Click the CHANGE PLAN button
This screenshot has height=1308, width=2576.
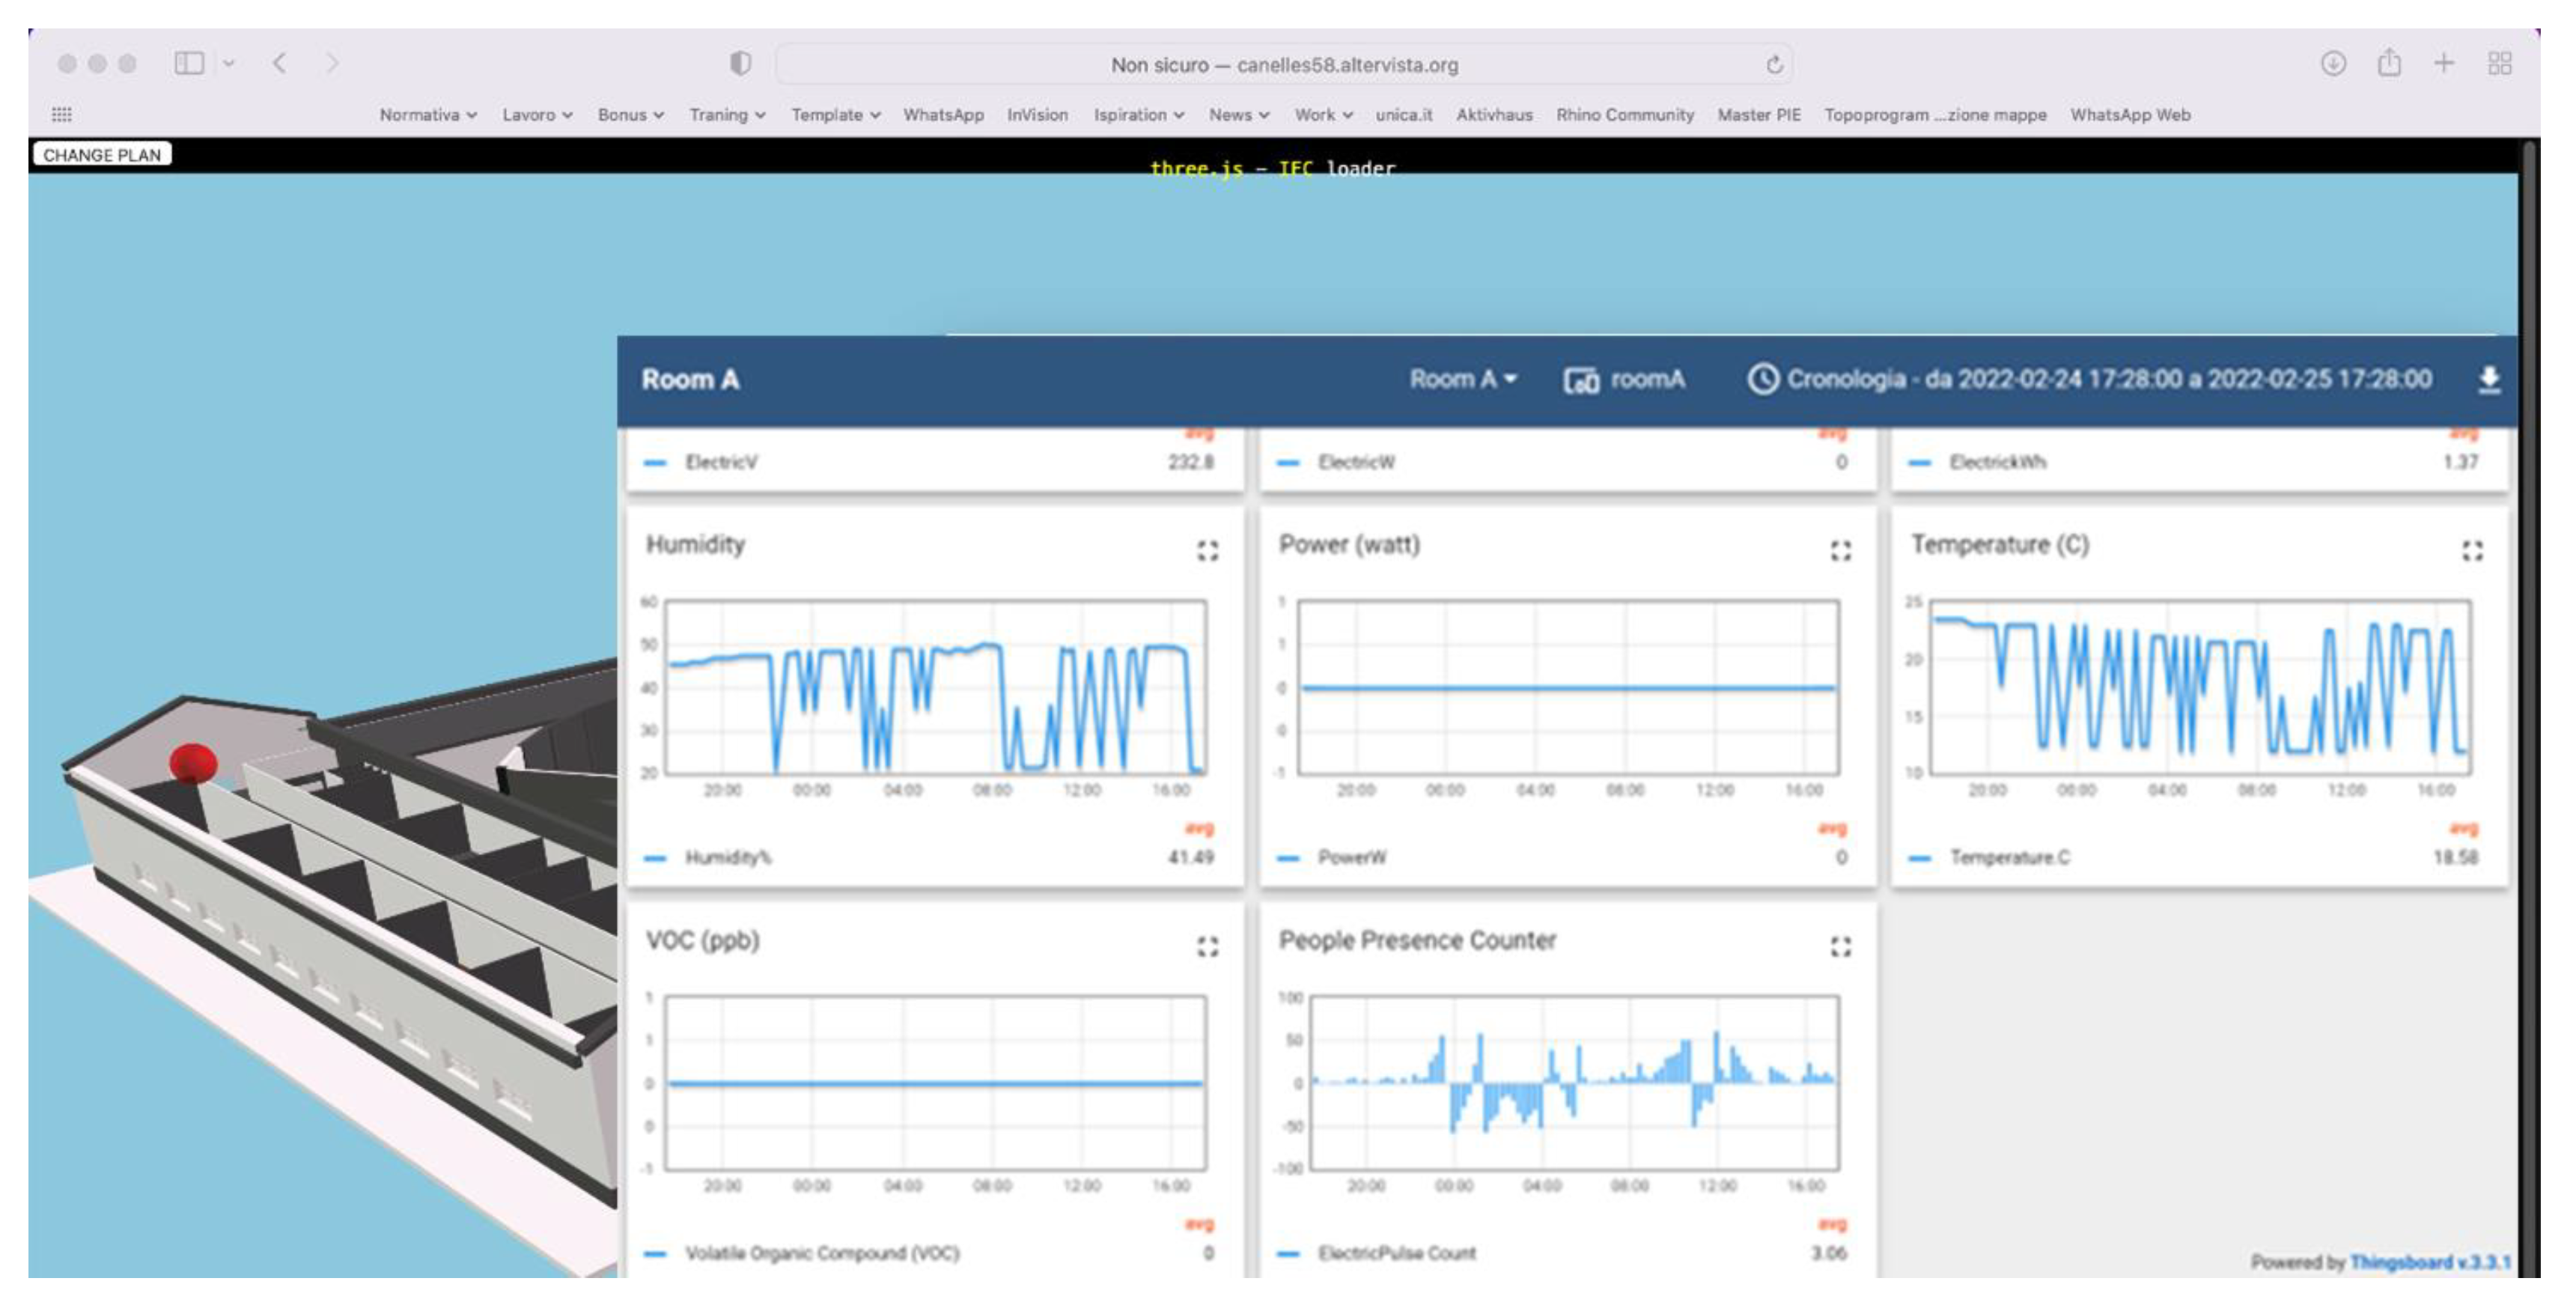[101, 154]
